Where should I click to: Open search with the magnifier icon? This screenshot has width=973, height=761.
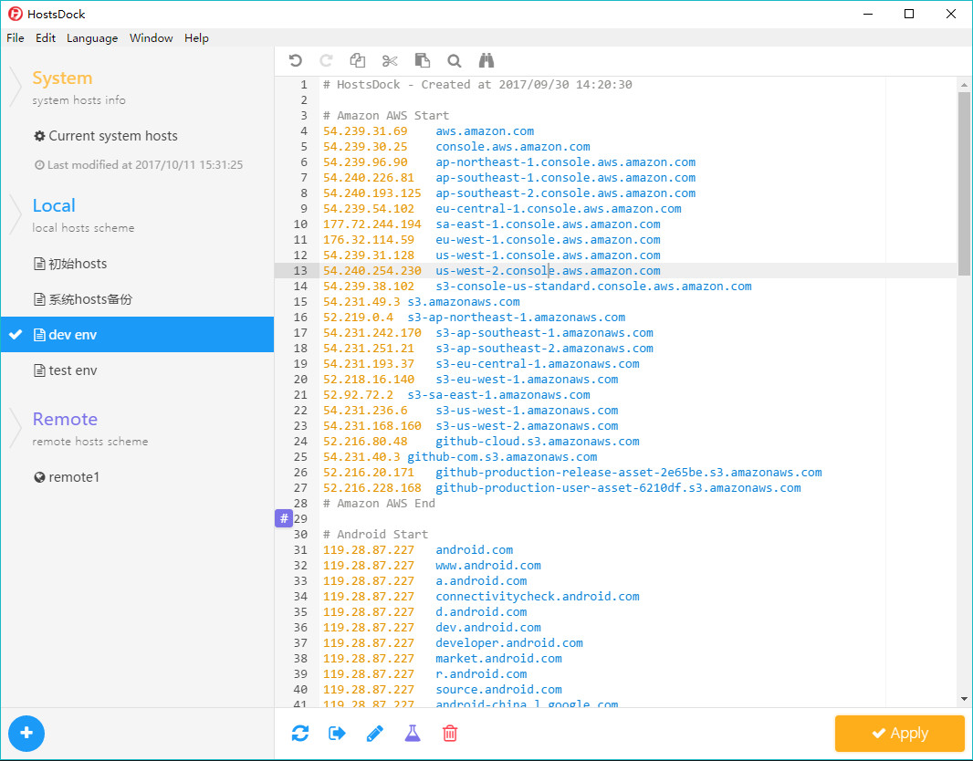pyautogui.click(x=454, y=61)
